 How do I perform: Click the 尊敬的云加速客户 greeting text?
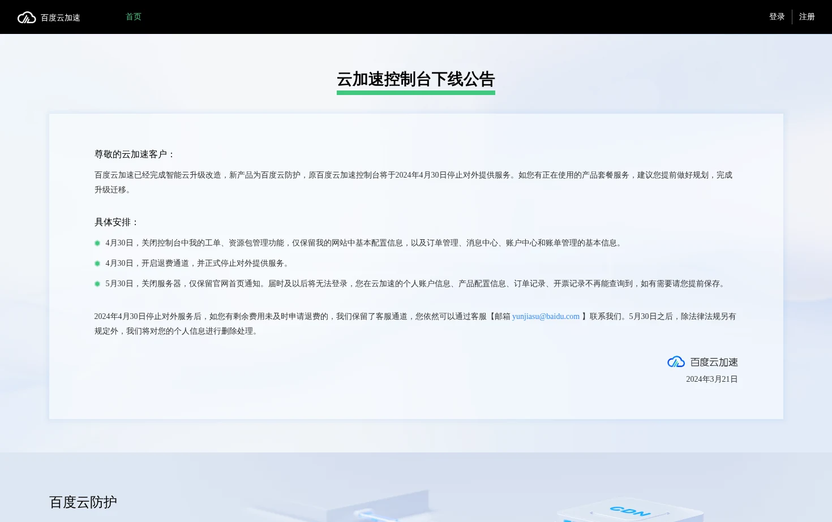(x=135, y=154)
